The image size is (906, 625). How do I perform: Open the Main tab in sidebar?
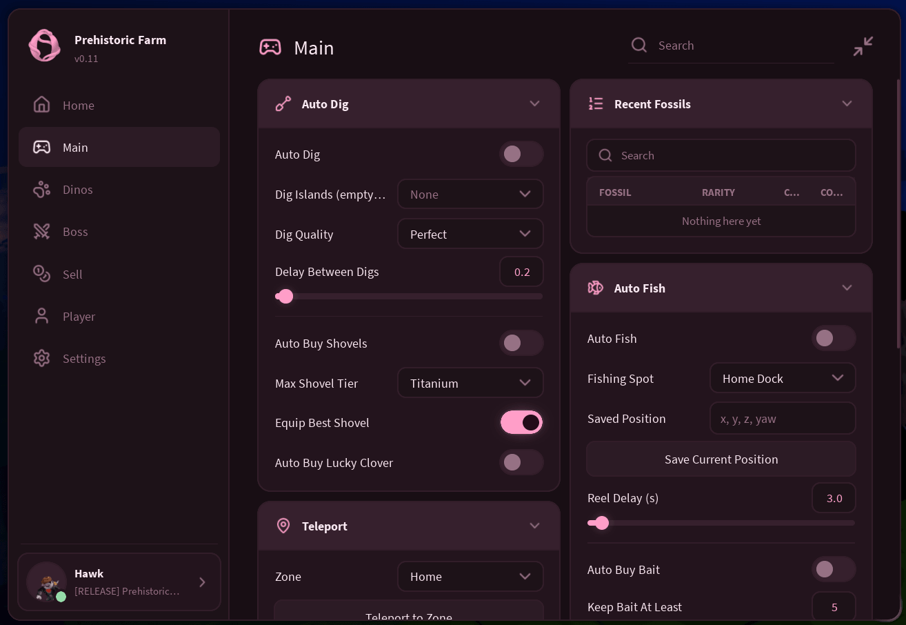[119, 147]
